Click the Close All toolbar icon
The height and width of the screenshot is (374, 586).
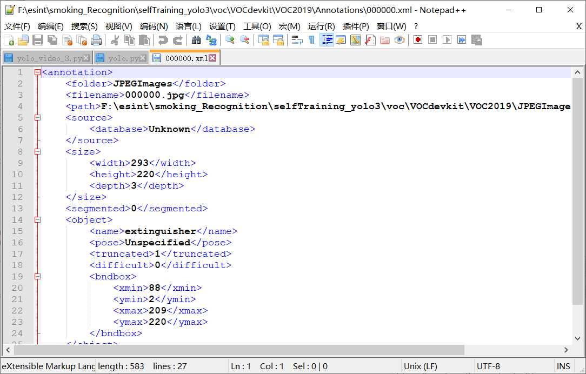82,40
